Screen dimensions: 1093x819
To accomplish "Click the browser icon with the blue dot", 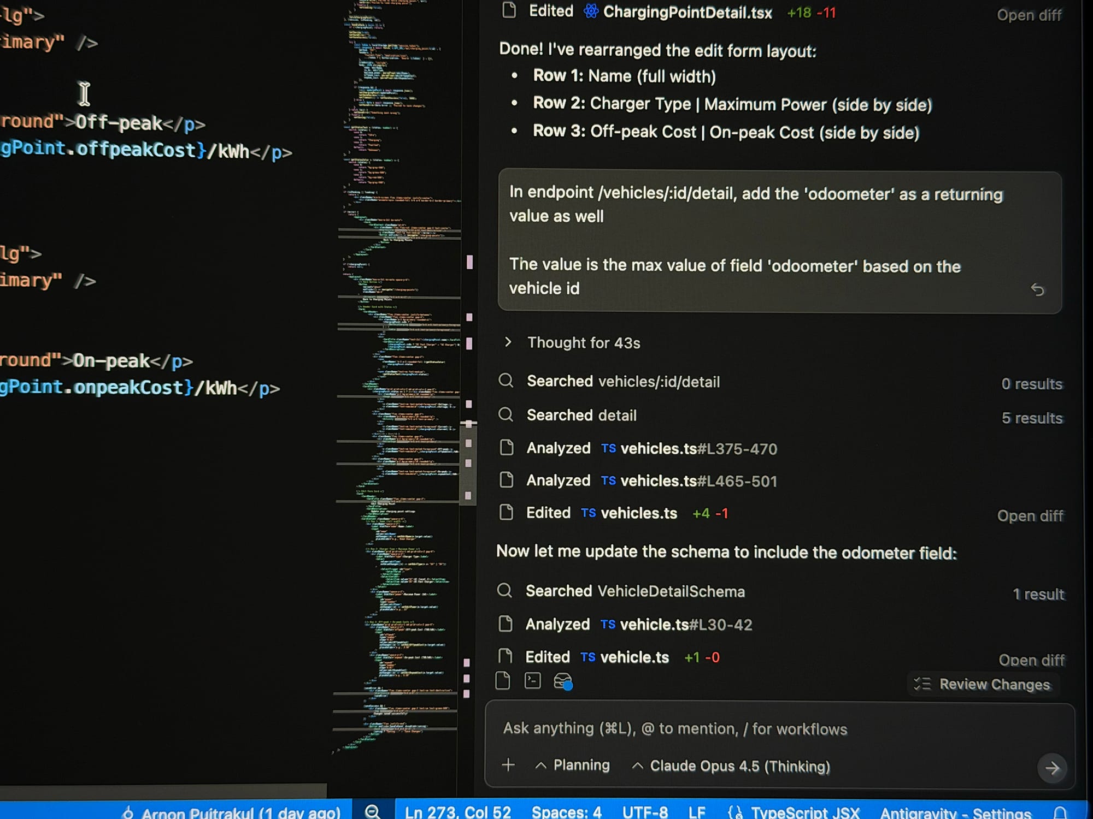I will coord(563,681).
